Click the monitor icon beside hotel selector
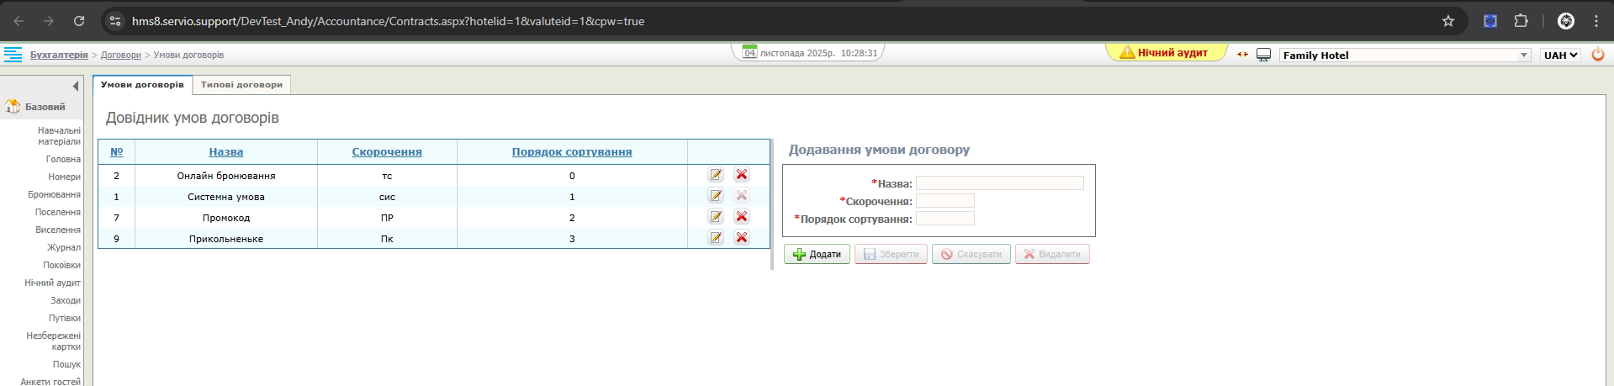 click(x=1263, y=55)
